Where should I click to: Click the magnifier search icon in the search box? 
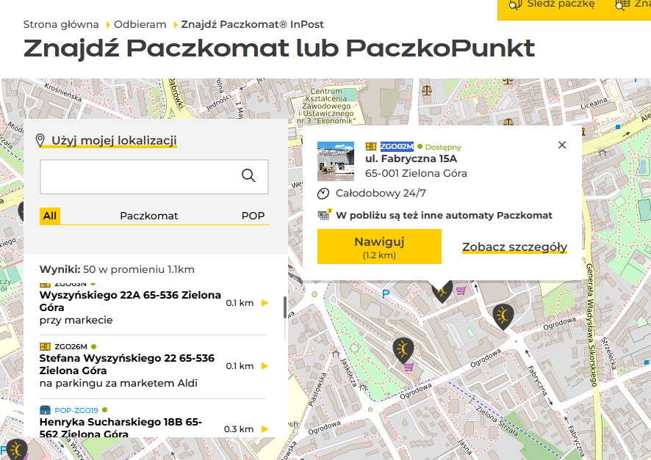[248, 175]
